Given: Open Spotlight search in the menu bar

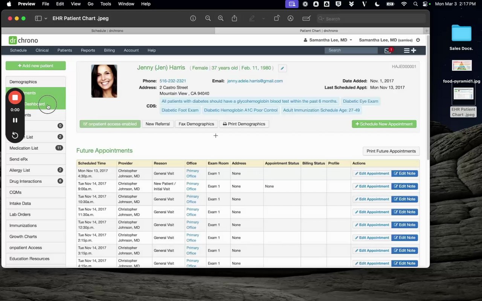Looking at the screenshot, I should (415, 4).
